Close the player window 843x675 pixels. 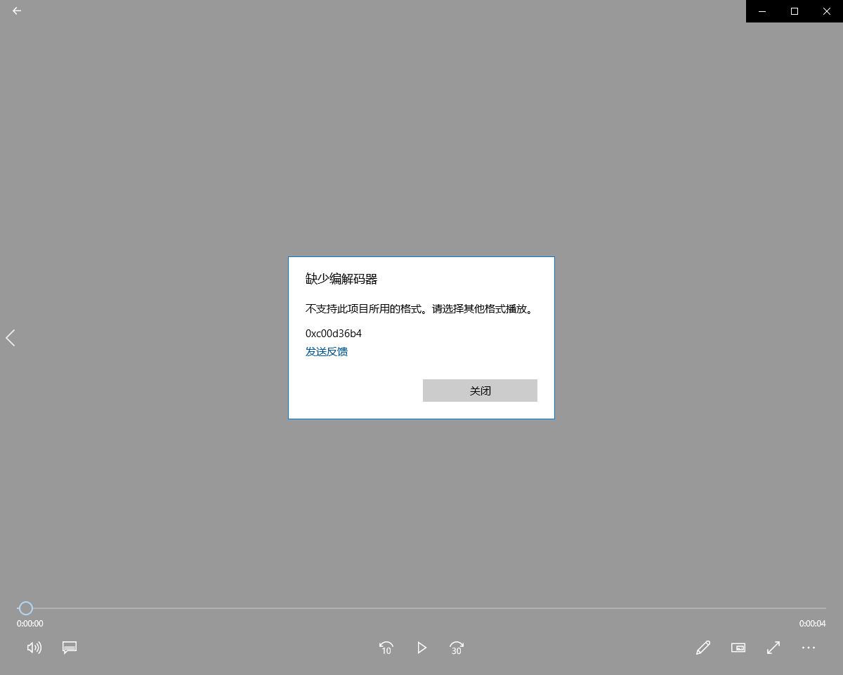pos(827,11)
